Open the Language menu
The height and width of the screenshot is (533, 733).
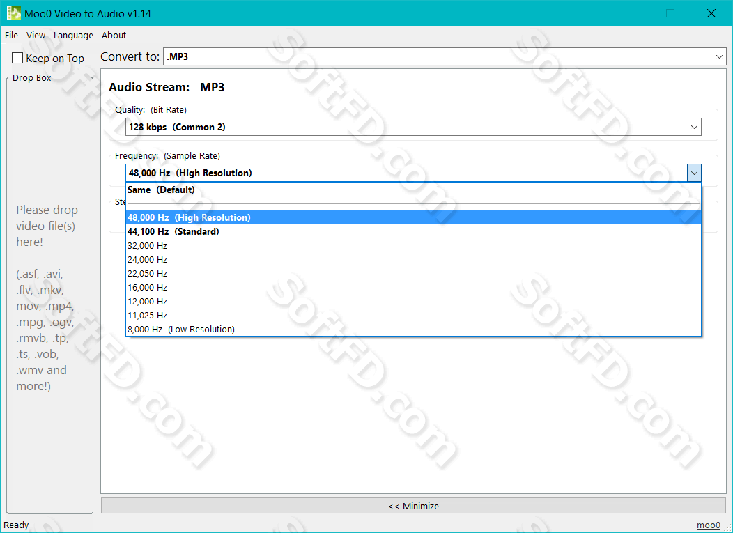[73, 36]
